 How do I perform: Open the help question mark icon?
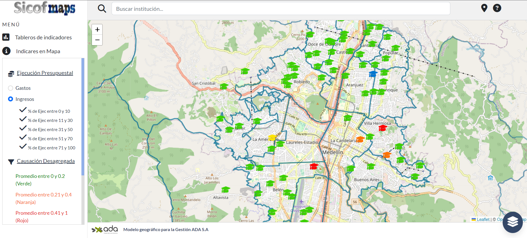[x=497, y=8]
